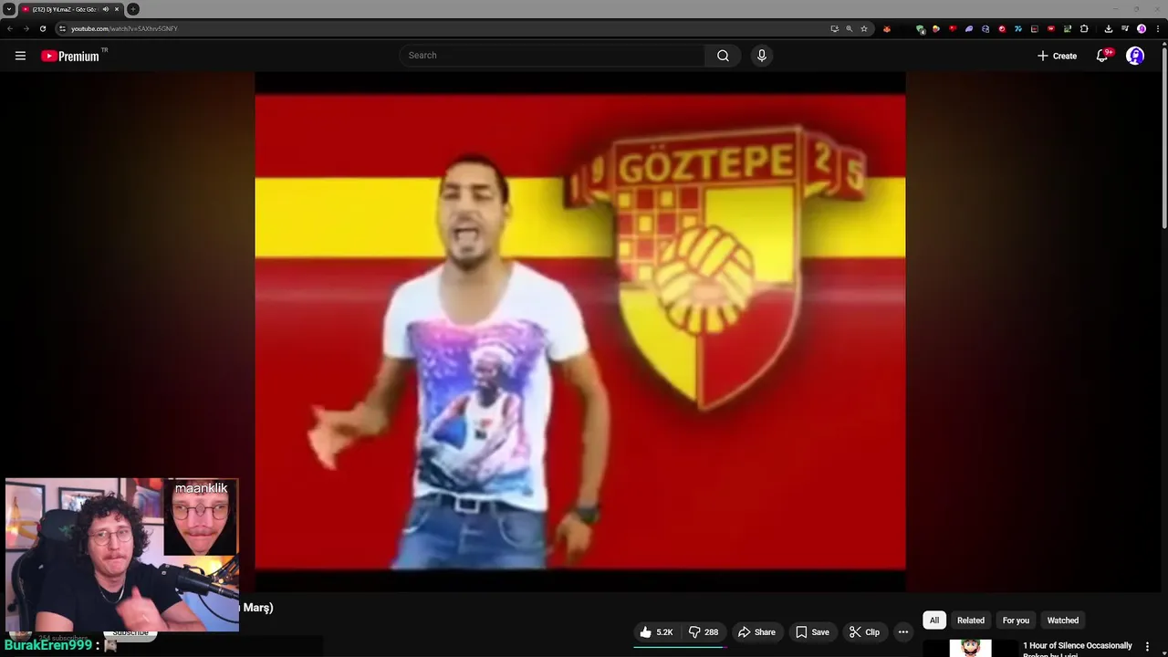
Task: Open zoom level indicator in address bar
Action: coord(849,28)
